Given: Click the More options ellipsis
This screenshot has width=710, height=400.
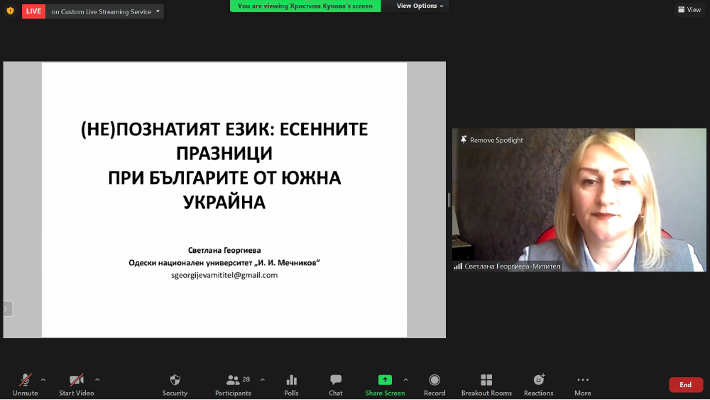Looking at the screenshot, I should tap(583, 380).
